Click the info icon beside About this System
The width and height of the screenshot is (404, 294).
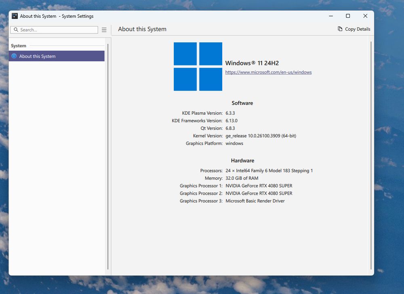14,56
